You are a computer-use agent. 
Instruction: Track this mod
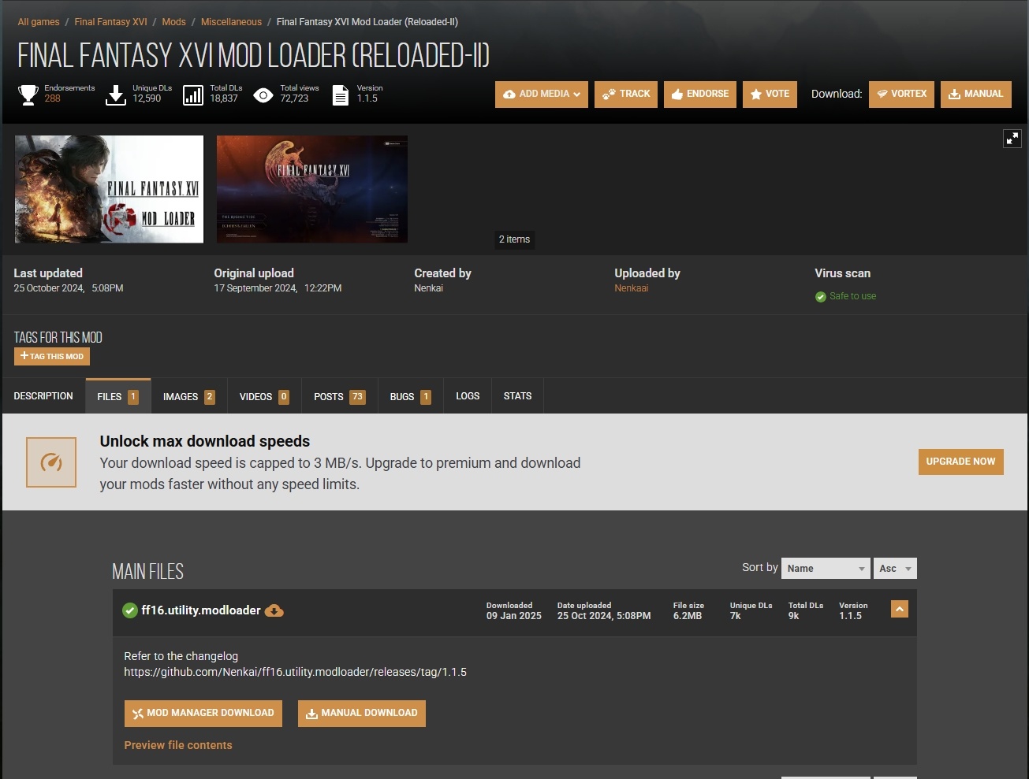626,94
